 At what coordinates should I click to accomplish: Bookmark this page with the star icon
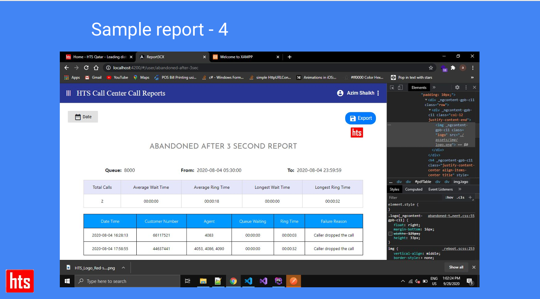pyautogui.click(x=431, y=68)
